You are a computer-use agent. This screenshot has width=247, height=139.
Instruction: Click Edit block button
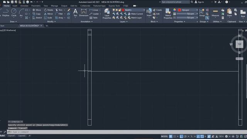click(156, 14)
